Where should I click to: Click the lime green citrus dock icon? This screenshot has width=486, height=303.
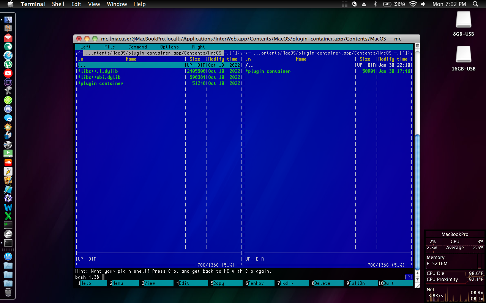[x=8, y=100]
